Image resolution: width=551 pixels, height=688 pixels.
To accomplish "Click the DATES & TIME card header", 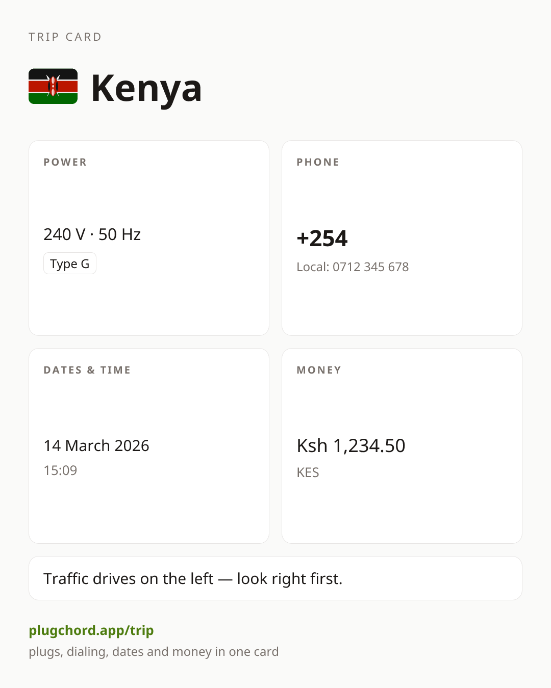I will coord(87,370).
